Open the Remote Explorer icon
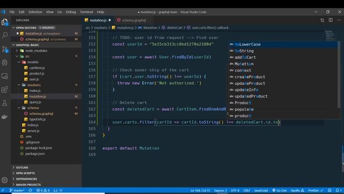Screen dimensions: 344x194 click(x=5, y=76)
